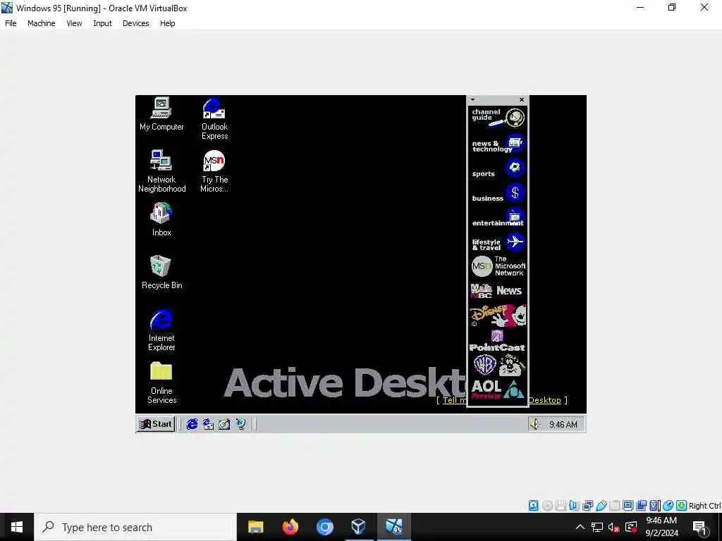722x541 pixels.
Task: Open the Machine menu
Action: coord(42,23)
